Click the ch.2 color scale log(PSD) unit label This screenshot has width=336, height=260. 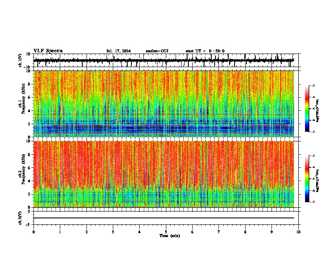[x=318, y=181]
